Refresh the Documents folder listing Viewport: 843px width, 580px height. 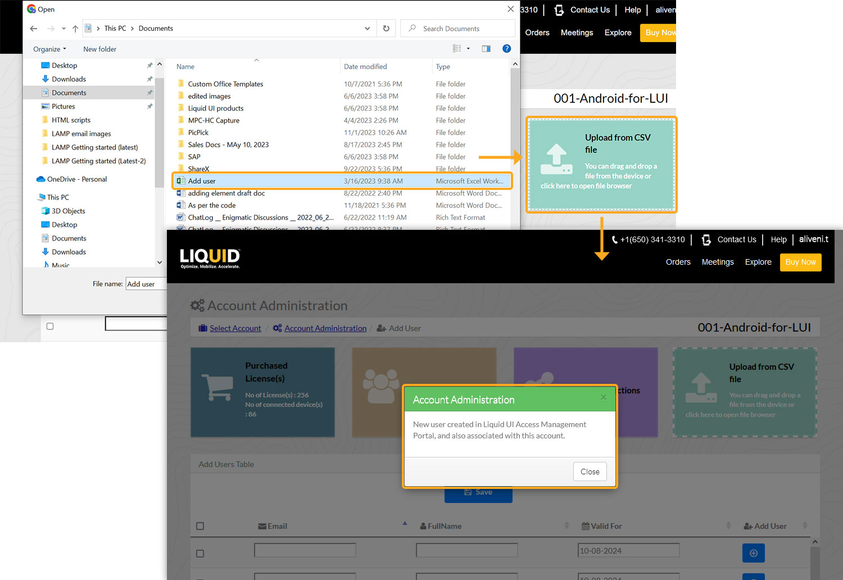(x=386, y=29)
